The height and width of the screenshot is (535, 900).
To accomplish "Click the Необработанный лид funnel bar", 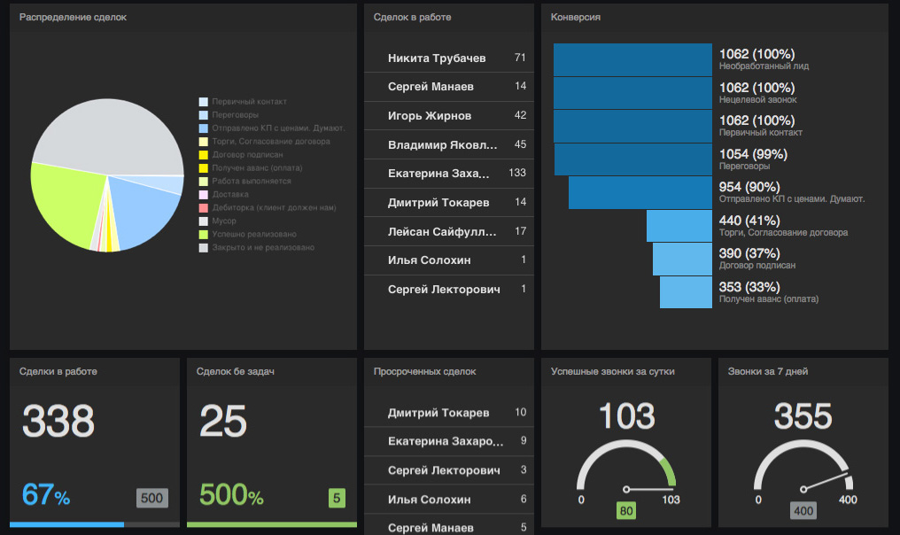I will coord(632,59).
